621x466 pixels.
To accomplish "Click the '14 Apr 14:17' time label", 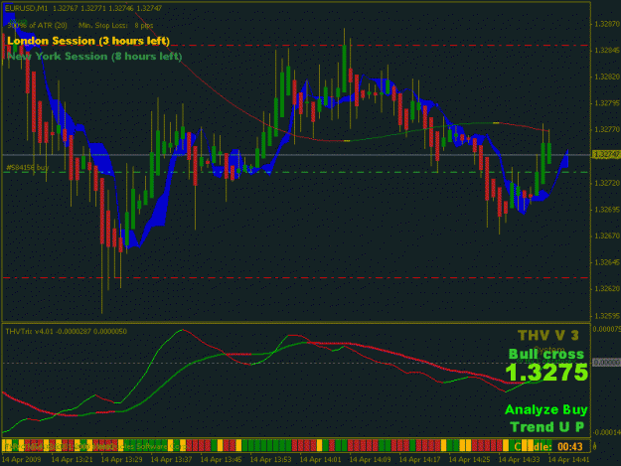I will [x=420, y=460].
